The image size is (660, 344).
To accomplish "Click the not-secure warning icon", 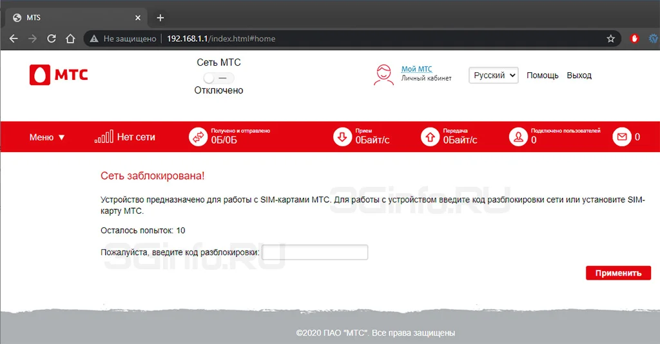I will coord(94,39).
